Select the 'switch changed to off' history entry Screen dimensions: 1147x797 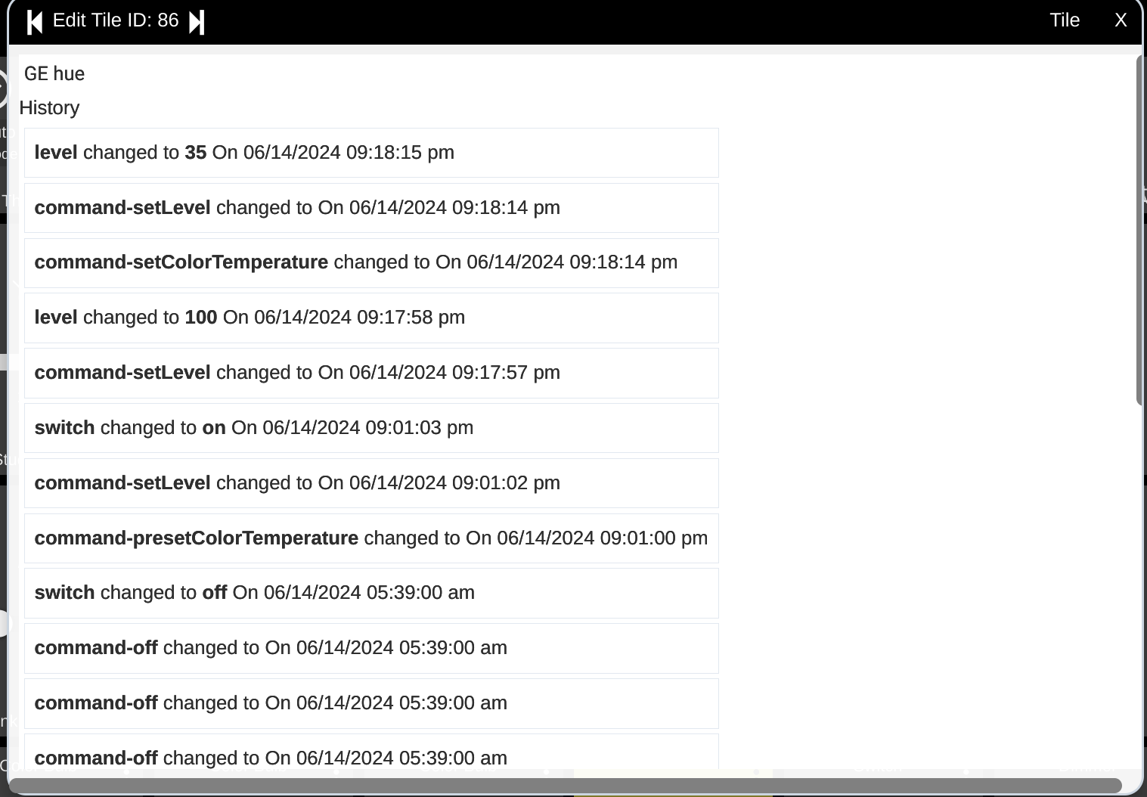click(370, 593)
